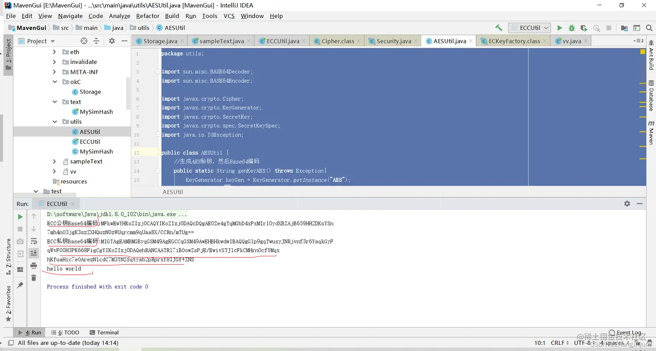
Task: Toggle the Terminal tool window
Action: click(x=104, y=332)
